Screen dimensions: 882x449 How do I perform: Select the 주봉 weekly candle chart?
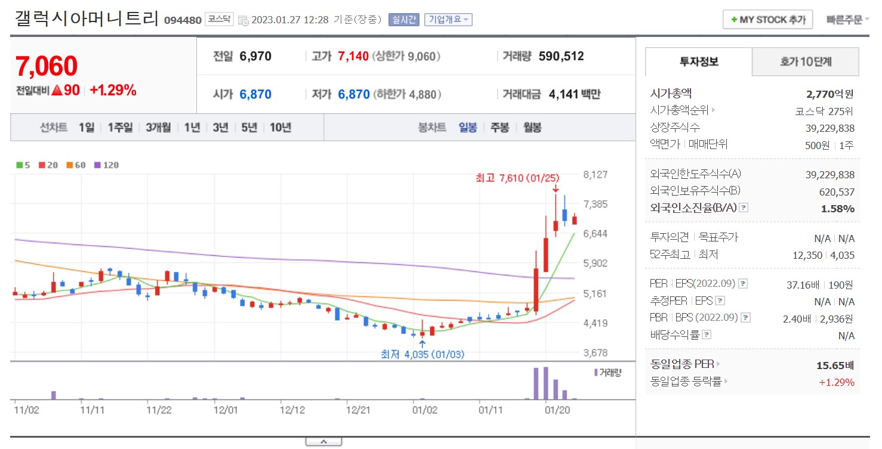[500, 127]
